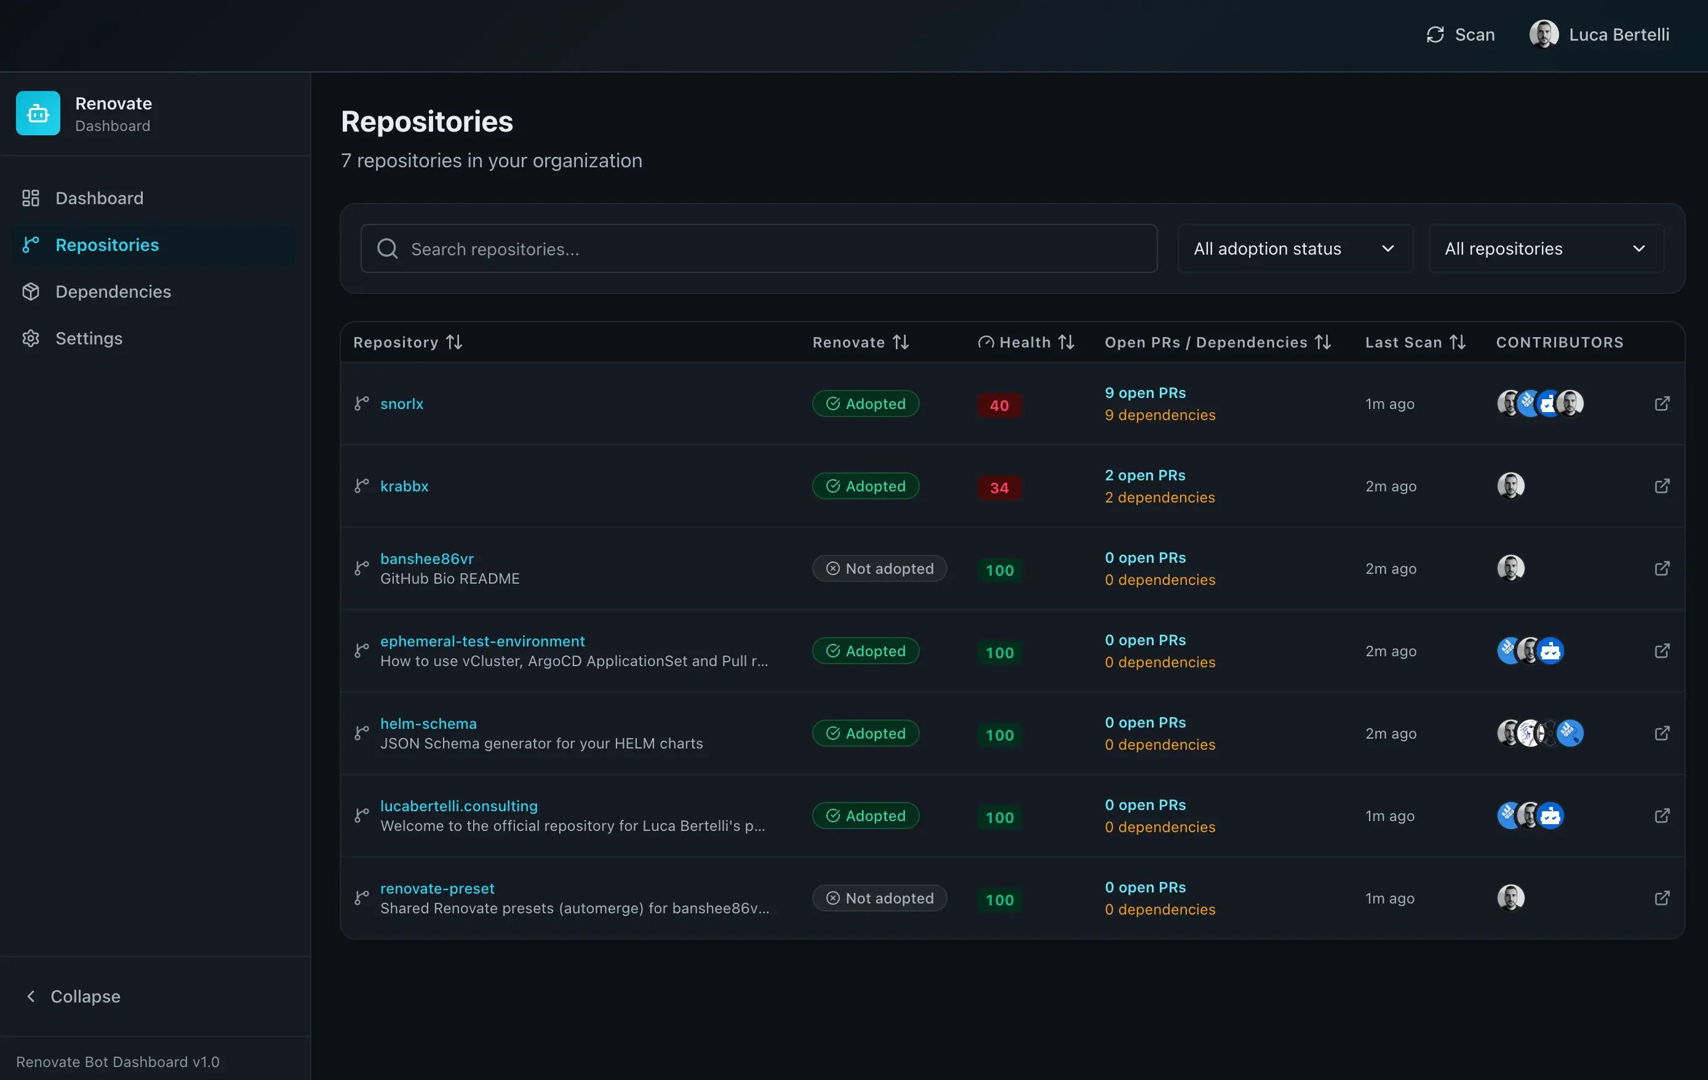The width and height of the screenshot is (1708, 1080).
Task: Sort the table by Renovate column
Action: tap(860, 343)
